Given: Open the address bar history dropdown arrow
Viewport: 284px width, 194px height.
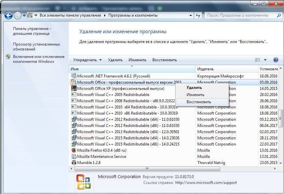Looking at the screenshot, I should coord(191,15).
